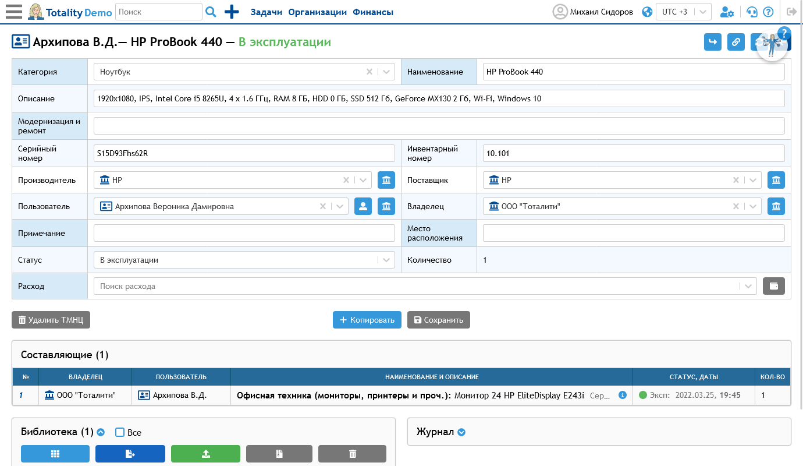
Task: Clear the Категория value with X
Action: 369,72
